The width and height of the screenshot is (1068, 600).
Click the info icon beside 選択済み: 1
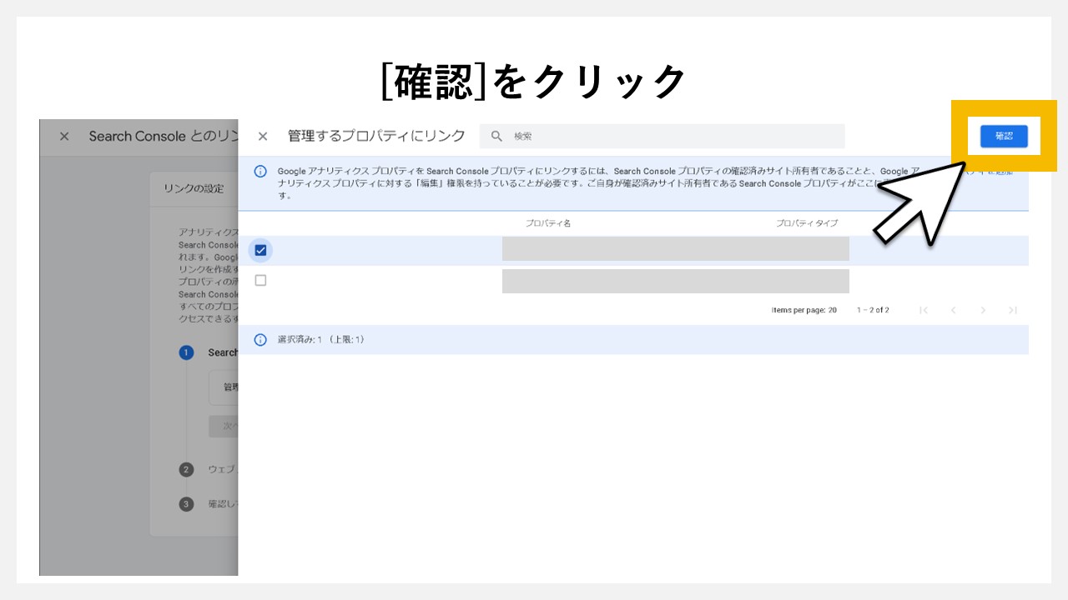(259, 339)
